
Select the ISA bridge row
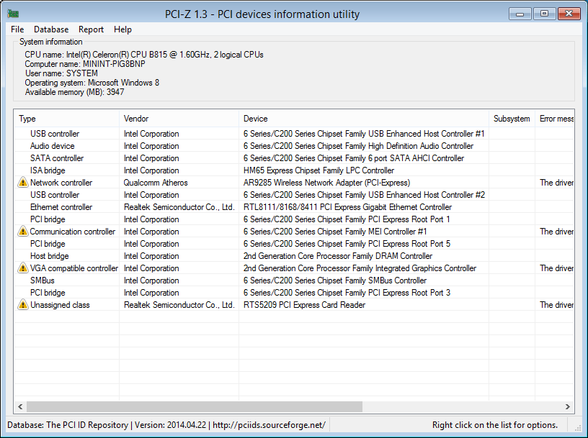click(295, 170)
